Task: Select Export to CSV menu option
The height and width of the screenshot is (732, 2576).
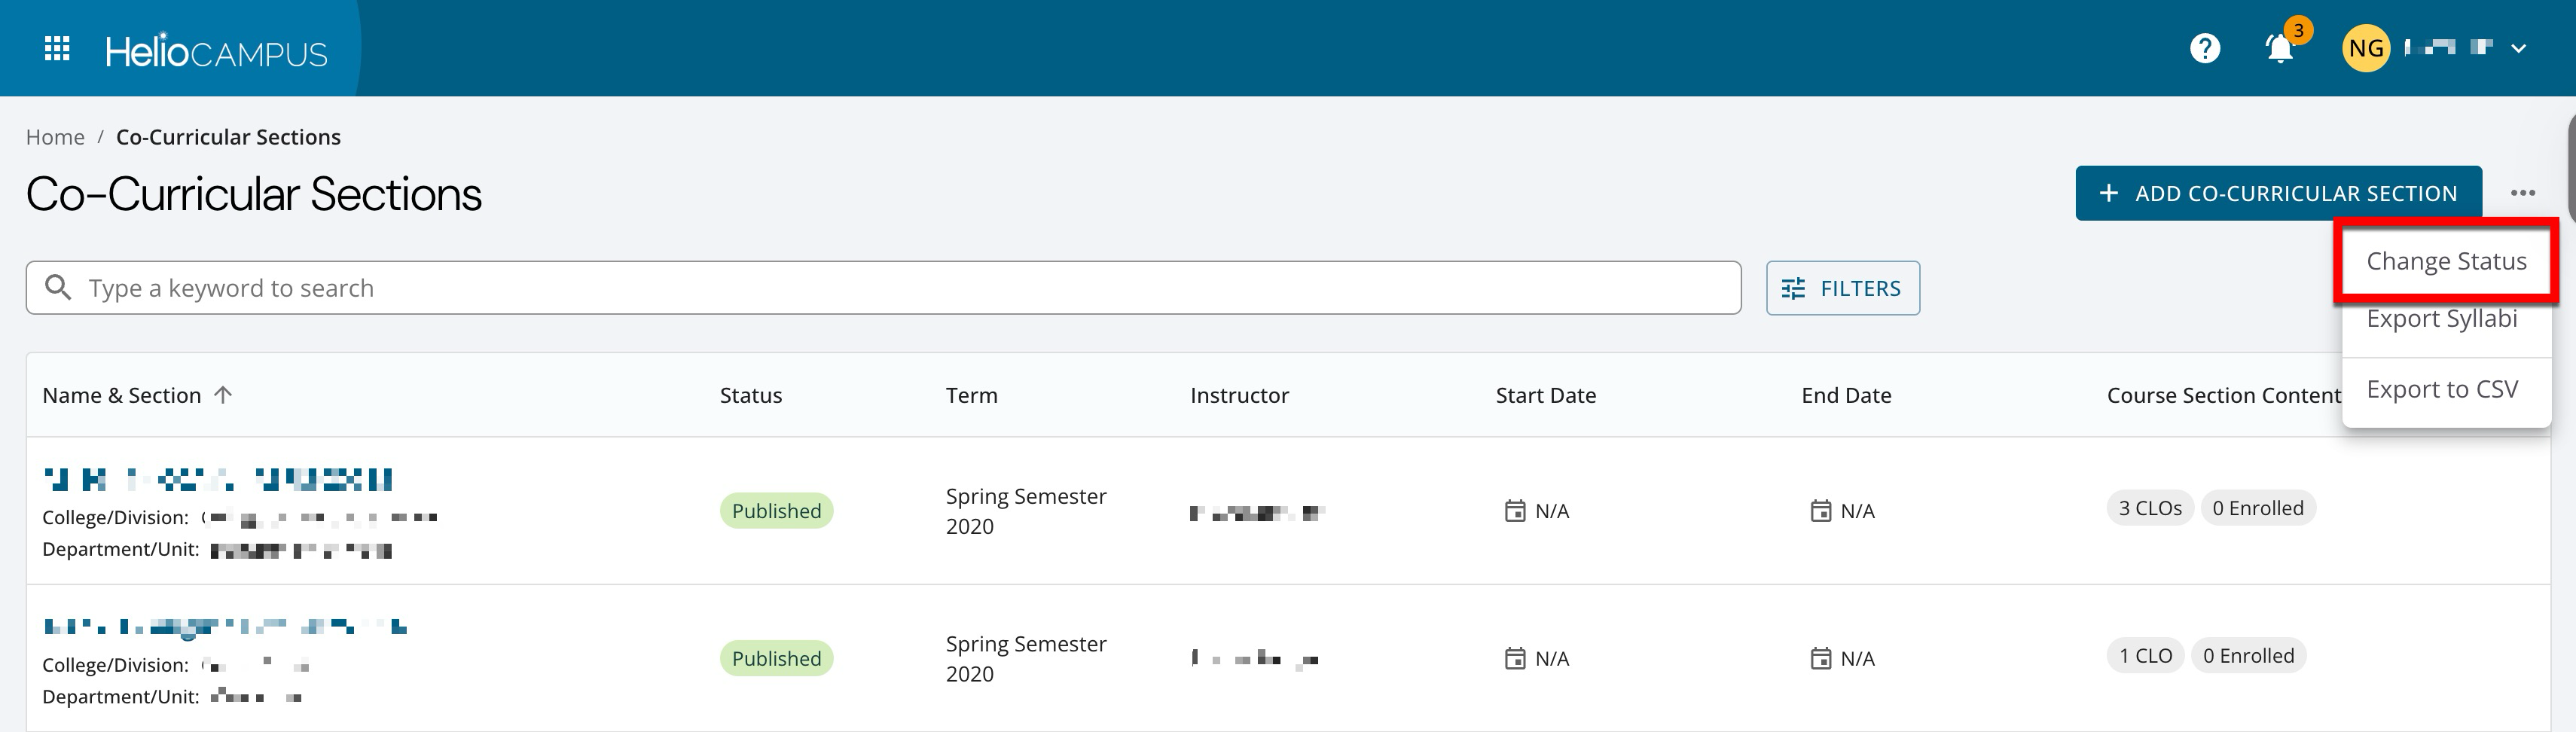Action: click(2441, 389)
